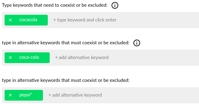Click 'Type keywords that need to coexist' label
199x106 pixels.
[55, 5]
